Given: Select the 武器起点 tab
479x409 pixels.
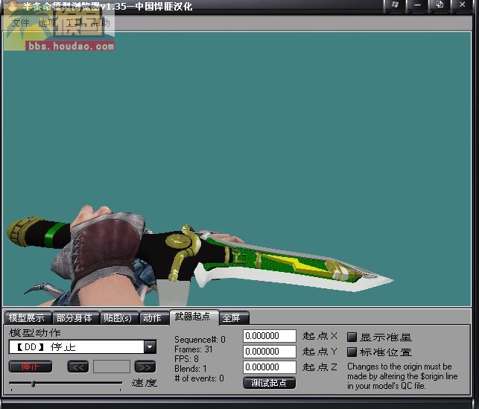Looking at the screenshot, I should (x=193, y=317).
